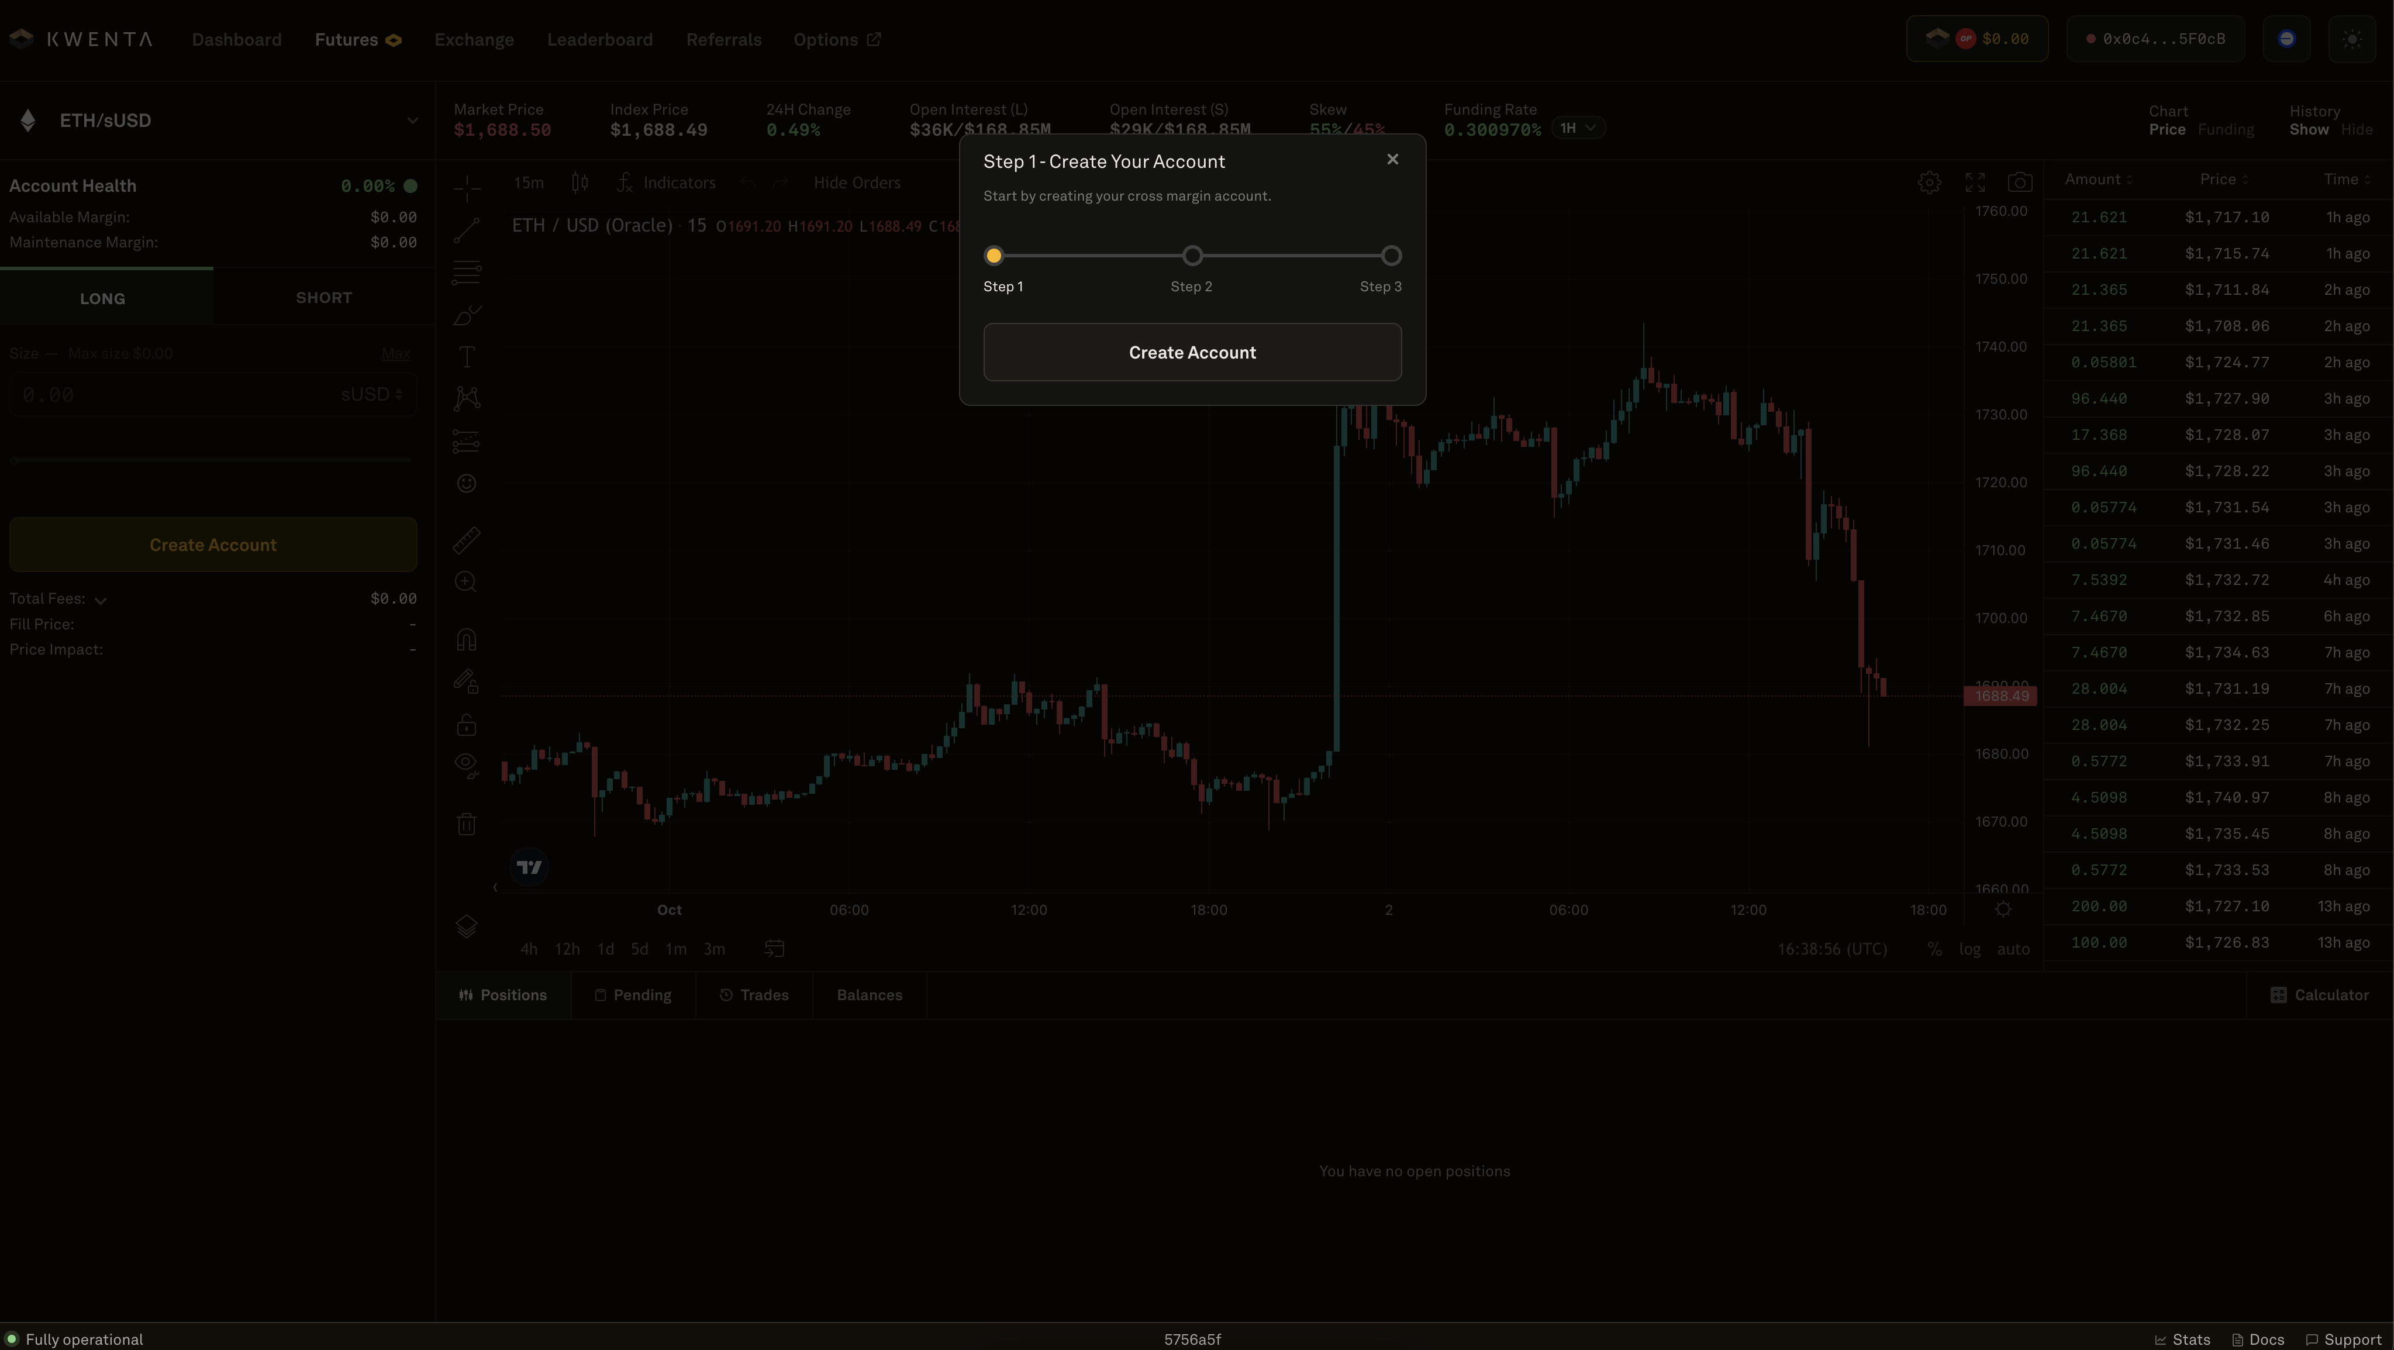Open the object tree layers icon
2394x1350 pixels.
click(467, 926)
